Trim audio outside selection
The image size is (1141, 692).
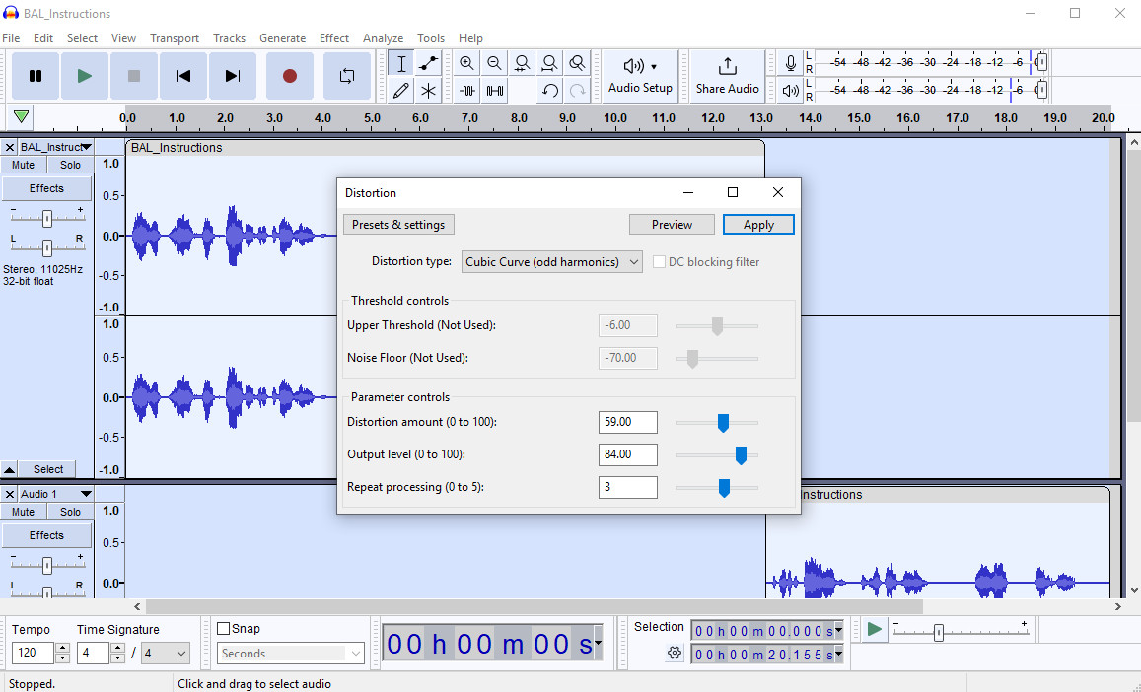[x=466, y=90]
